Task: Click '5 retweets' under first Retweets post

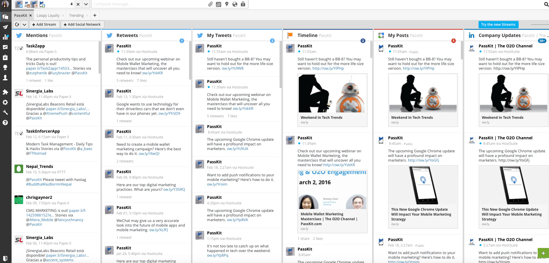Action: pos(125,81)
